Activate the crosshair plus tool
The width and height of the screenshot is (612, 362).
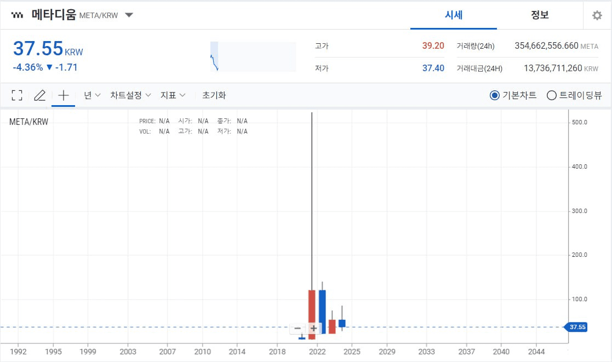(63, 95)
